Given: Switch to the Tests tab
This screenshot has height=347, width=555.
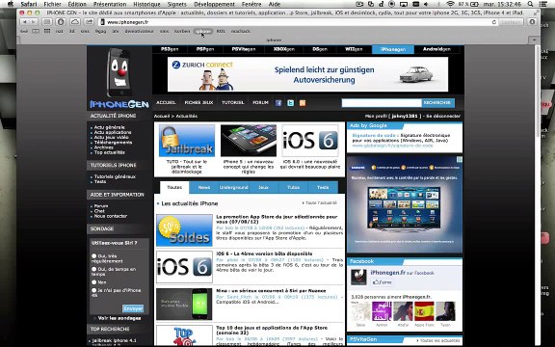Looking at the screenshot, I should (x=323, y=187).
